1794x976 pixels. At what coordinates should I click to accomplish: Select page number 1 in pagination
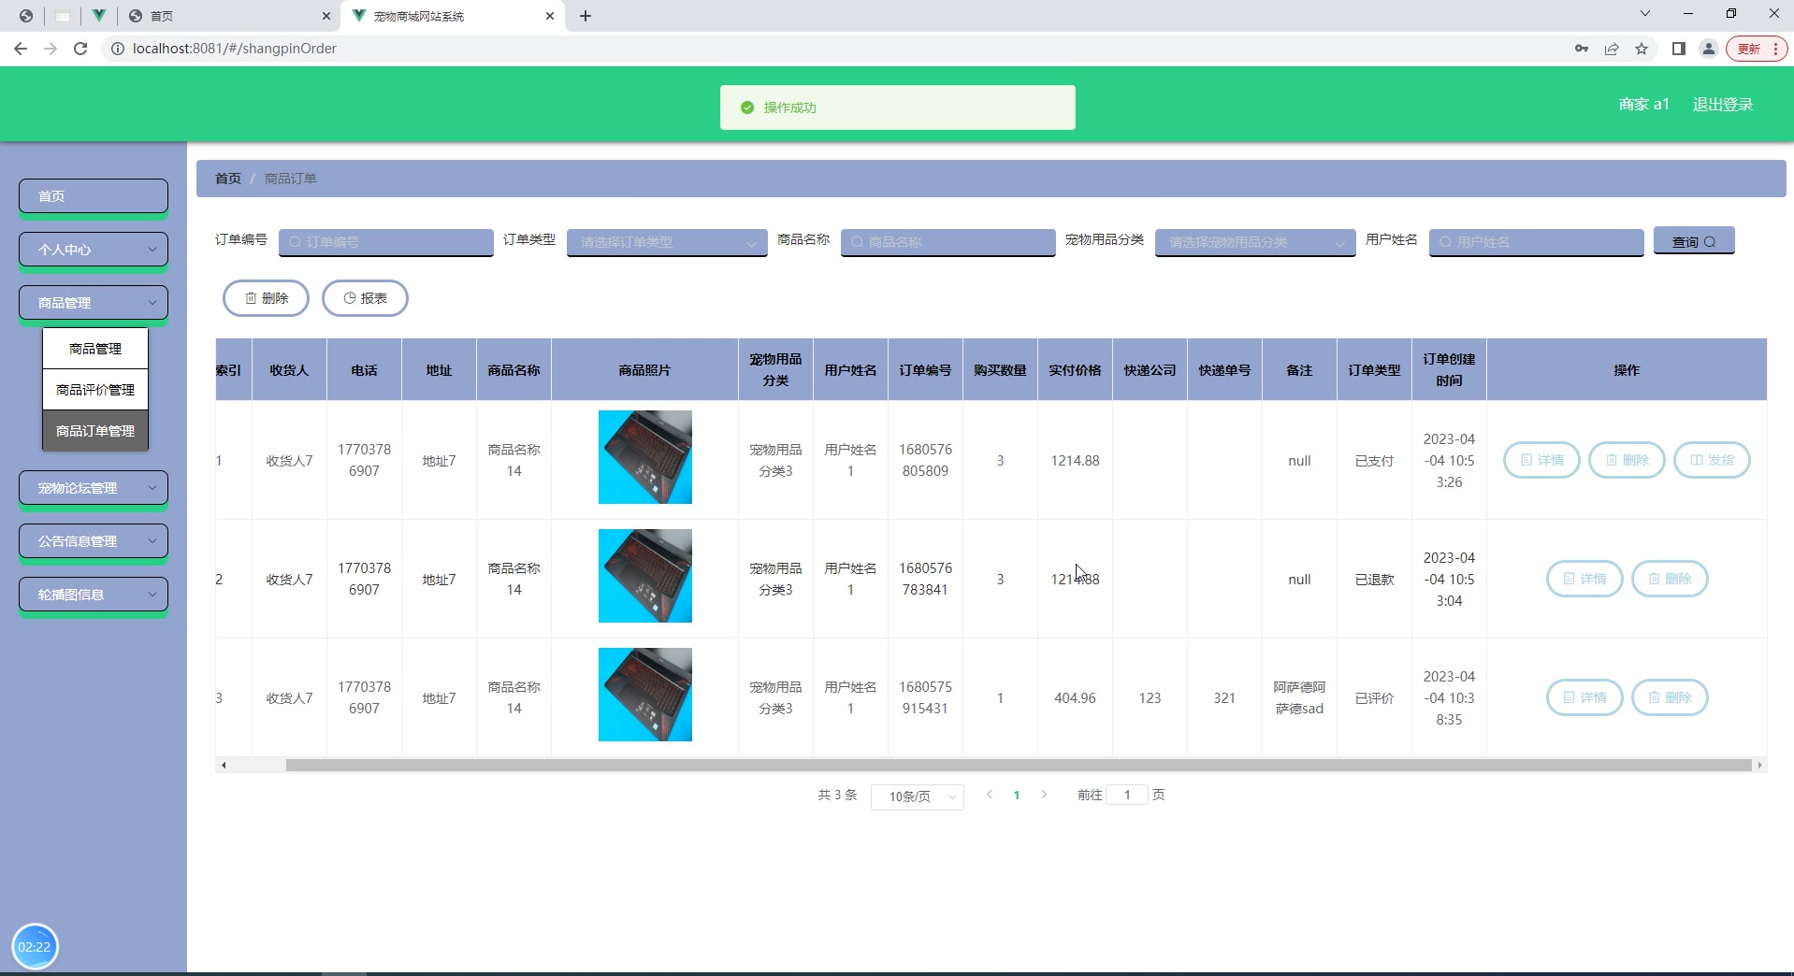point(1017,795)
